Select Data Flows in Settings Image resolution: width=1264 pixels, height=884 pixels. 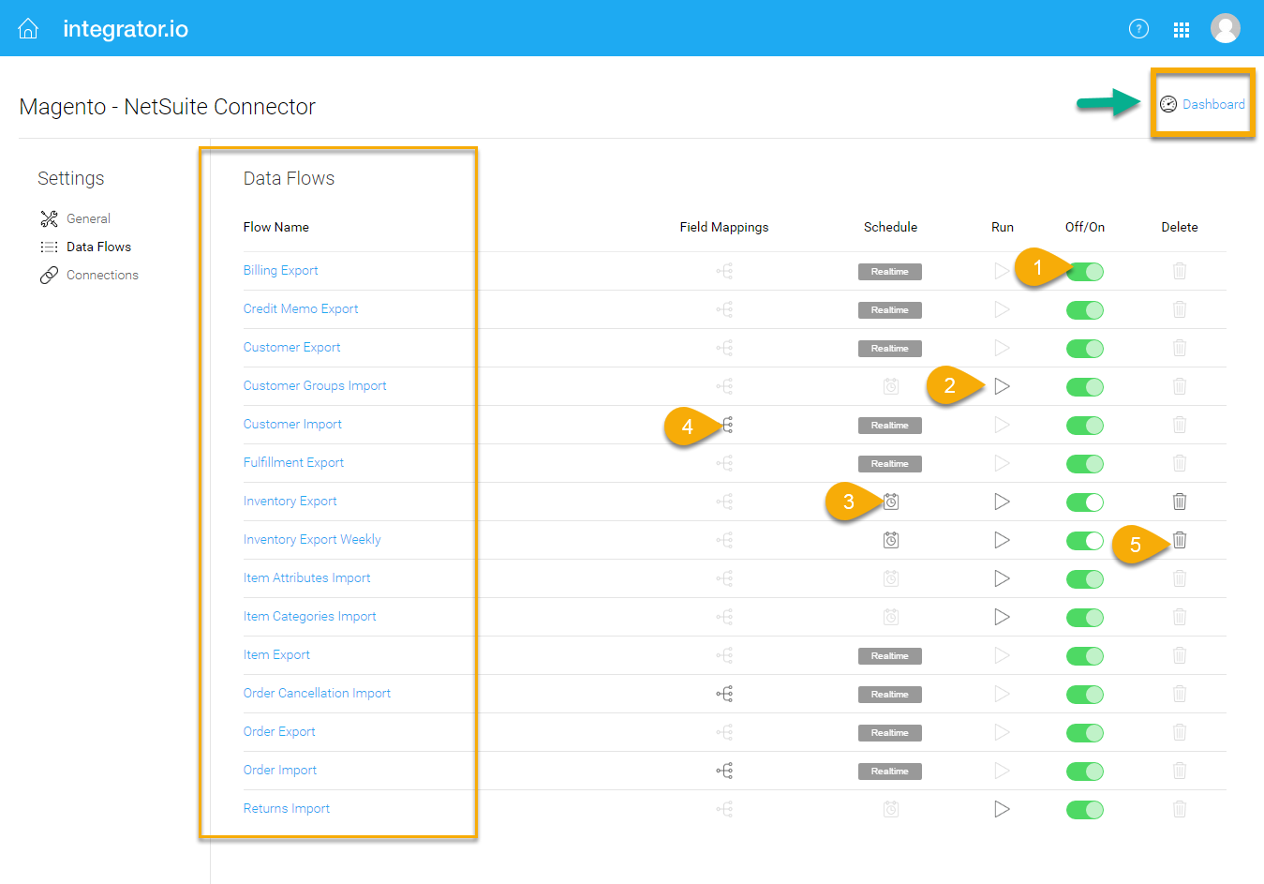(x=85, y=247)
